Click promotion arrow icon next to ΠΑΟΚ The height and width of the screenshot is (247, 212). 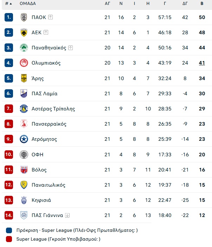click(x=50, y=17)
